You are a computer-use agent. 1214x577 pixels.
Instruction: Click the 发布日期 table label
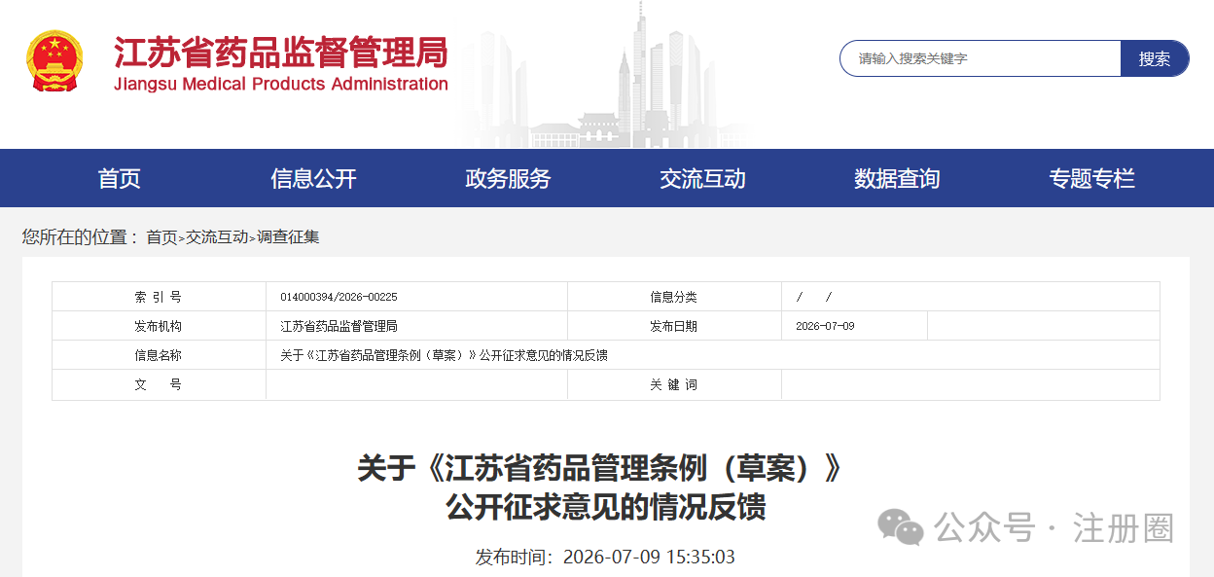coord(674,326)
